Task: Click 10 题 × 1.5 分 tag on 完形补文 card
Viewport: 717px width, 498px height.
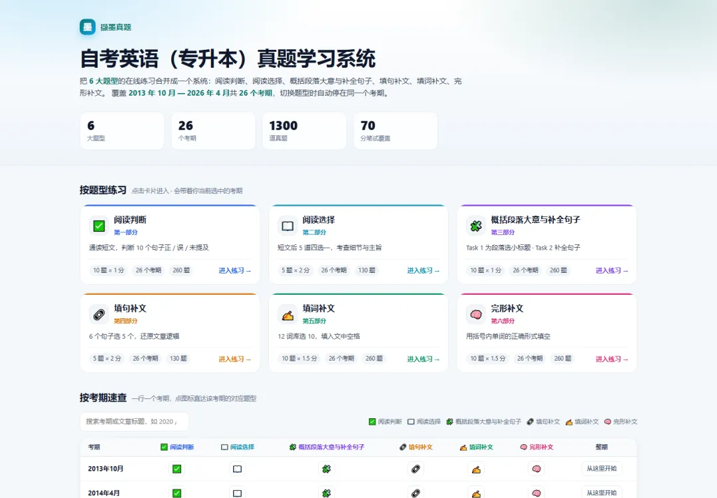Action: coord(488,359)
